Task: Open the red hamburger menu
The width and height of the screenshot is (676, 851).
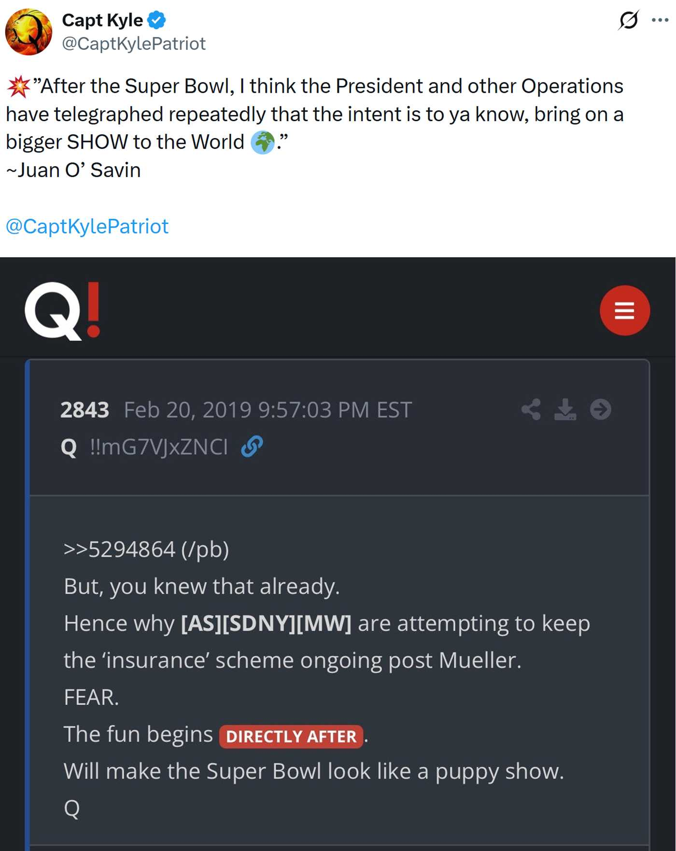Action: coord(624,310)
